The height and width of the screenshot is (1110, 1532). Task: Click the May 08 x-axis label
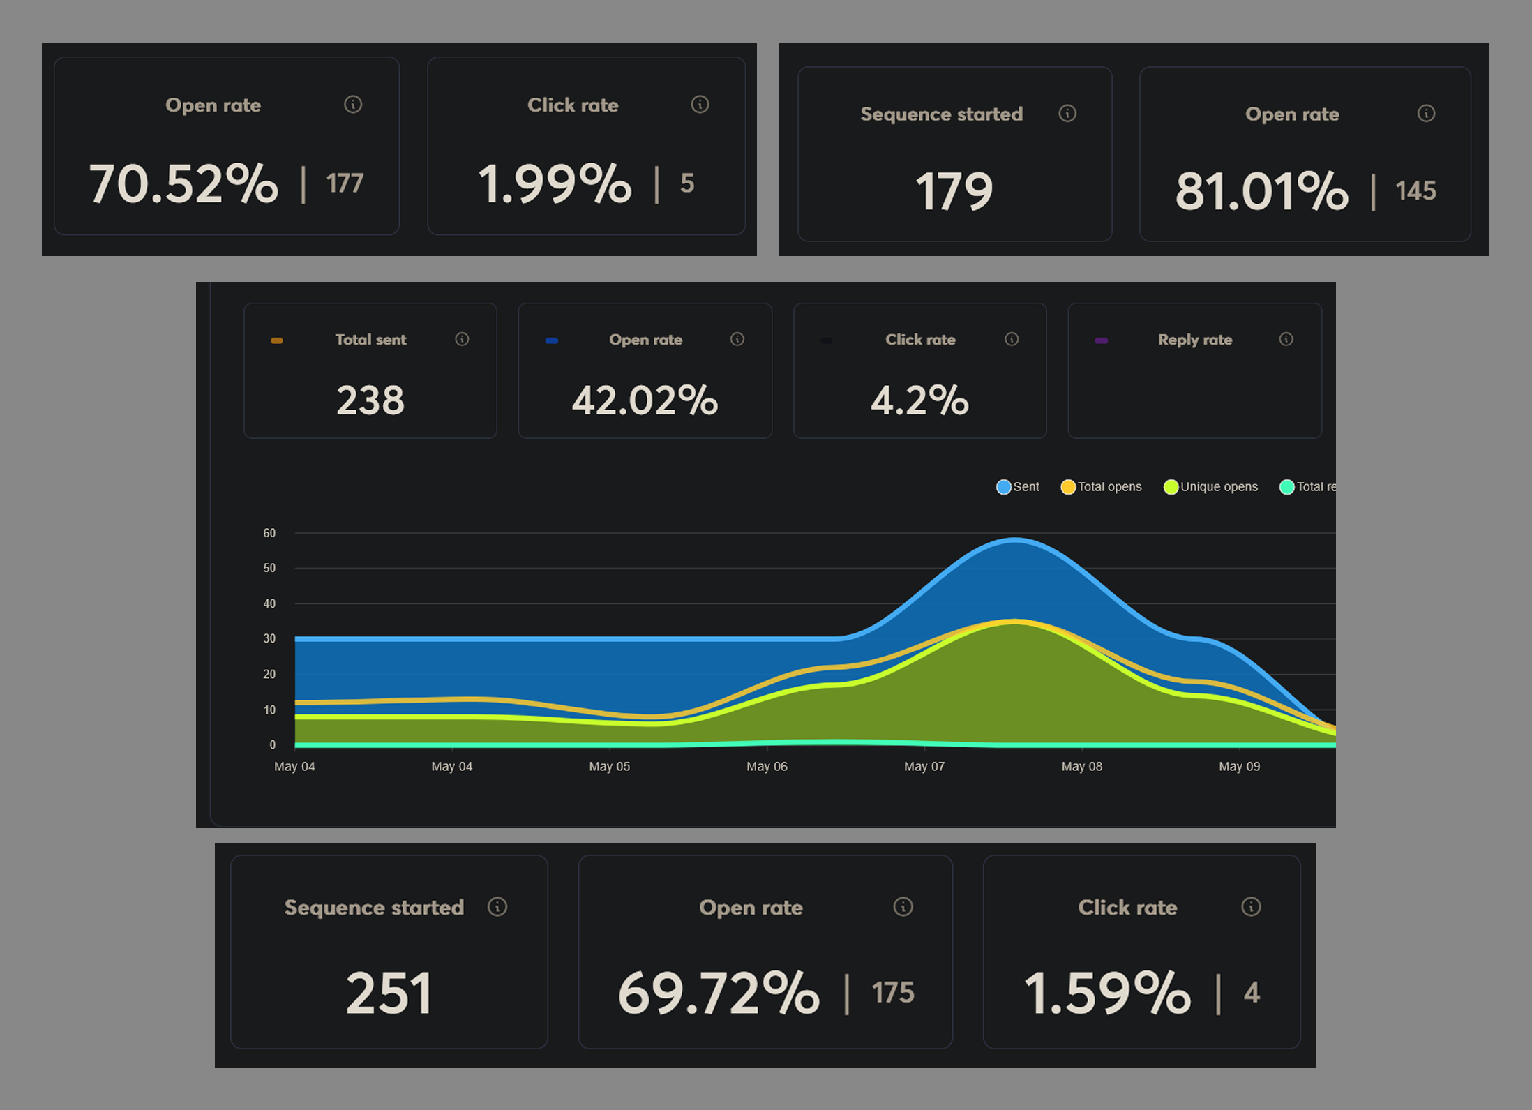(1082, 767)
